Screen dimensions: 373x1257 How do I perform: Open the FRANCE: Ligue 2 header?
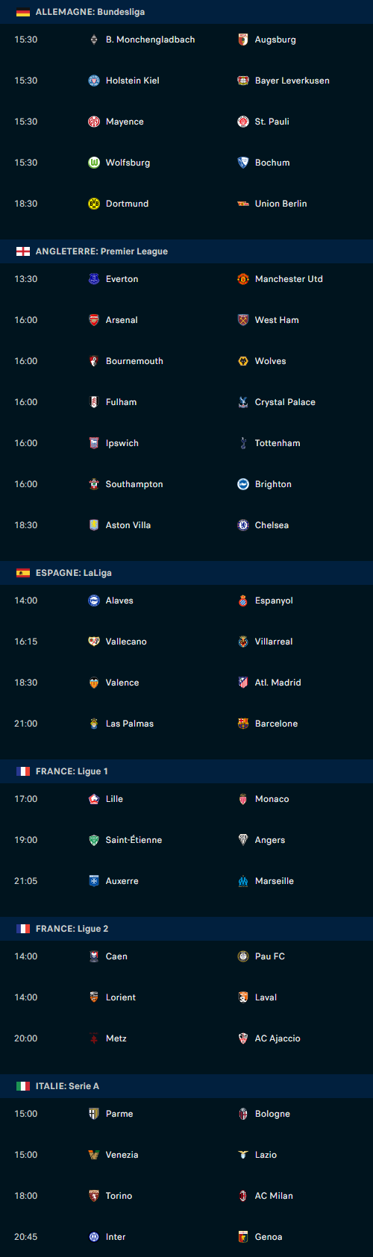(186, 929)
